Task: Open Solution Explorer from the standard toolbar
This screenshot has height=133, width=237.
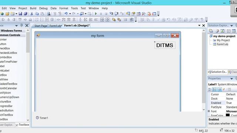Action: click(128, 14)
